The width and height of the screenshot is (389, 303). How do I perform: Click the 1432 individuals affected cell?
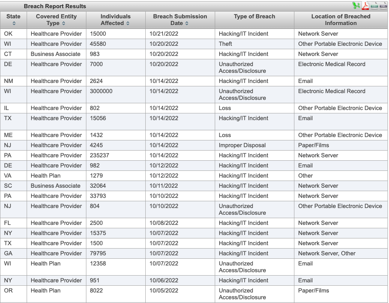pos(116,135)
